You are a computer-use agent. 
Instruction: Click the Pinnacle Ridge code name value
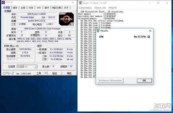click(27, 17)
